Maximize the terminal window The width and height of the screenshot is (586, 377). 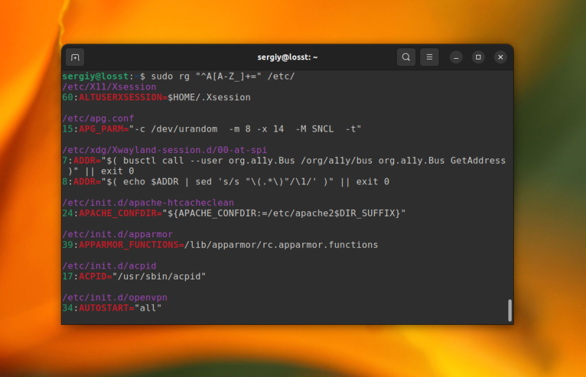(478, 57)
